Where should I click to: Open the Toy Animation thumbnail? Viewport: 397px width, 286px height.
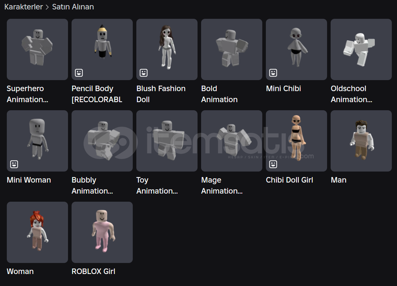click(x=167, y=141)
